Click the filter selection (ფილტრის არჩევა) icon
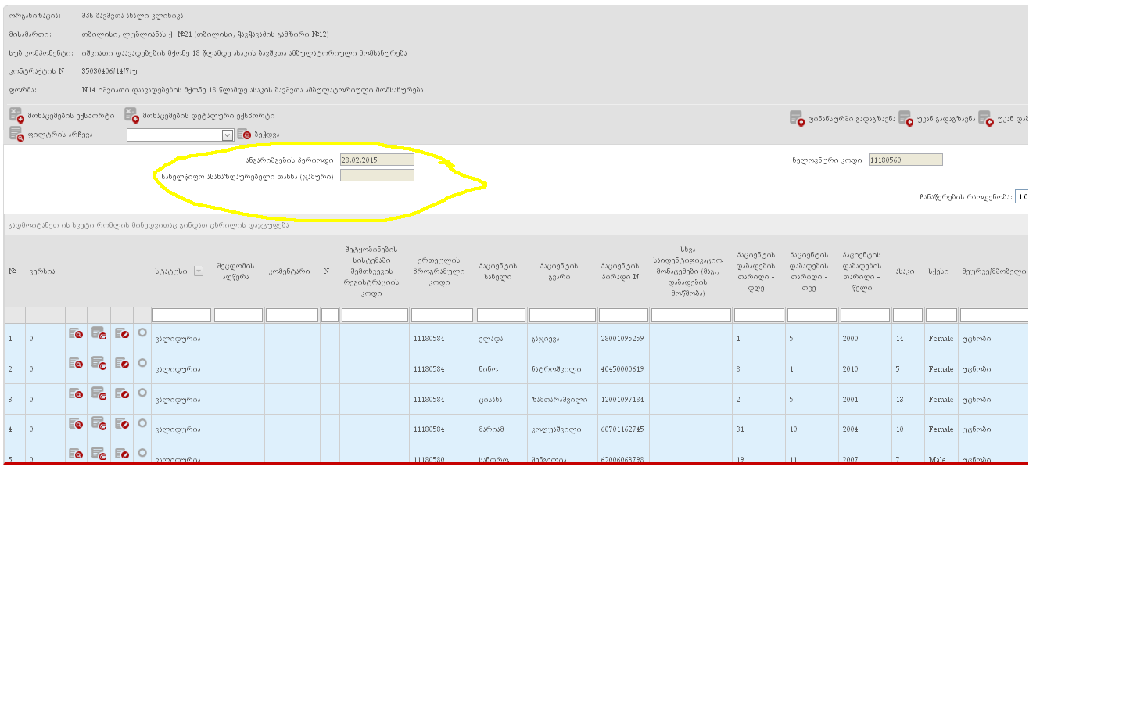Image resolution: width=1126 pixels, height=704 pixels. (x=16, y=134)
